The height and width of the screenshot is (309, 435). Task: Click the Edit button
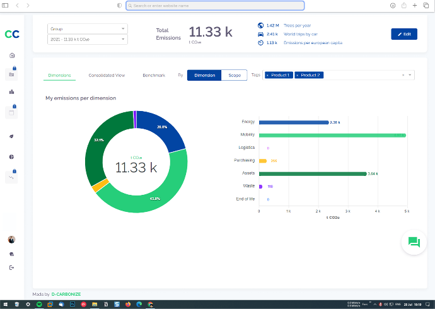404,34
